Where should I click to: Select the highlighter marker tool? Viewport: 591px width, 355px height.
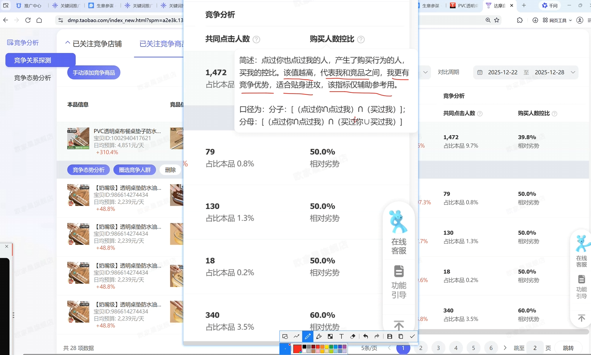(x=319, y=337)
